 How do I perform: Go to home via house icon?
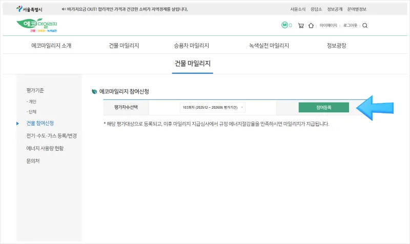(311, 25)
